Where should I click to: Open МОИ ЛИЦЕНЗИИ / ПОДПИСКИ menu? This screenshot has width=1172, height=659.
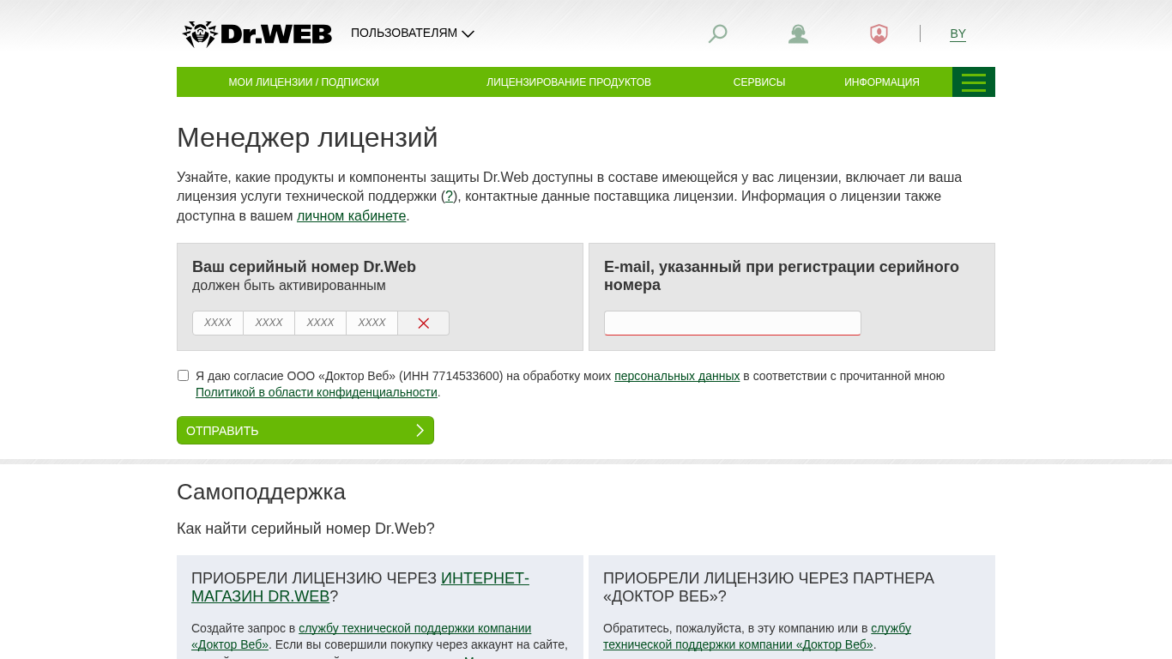[304, 82]
